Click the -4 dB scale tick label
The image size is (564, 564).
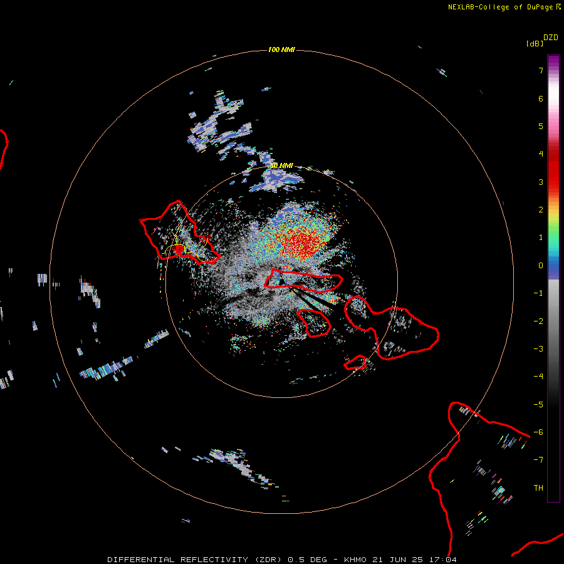(x=538, y=377)
